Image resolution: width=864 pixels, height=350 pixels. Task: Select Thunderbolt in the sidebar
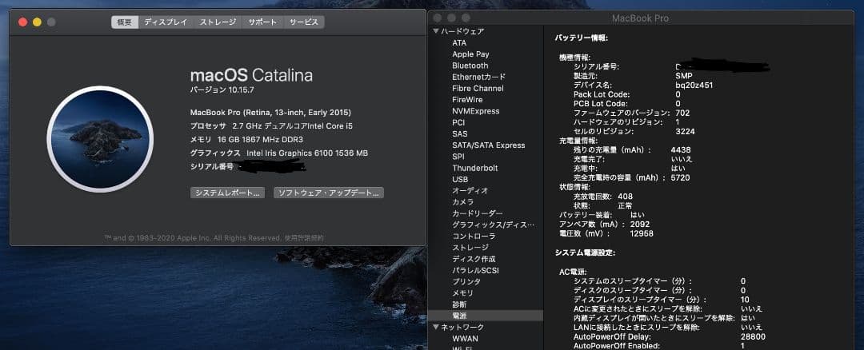coord(475,168)
